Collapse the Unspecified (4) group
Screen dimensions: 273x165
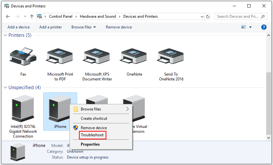click(x=6, y=88)
